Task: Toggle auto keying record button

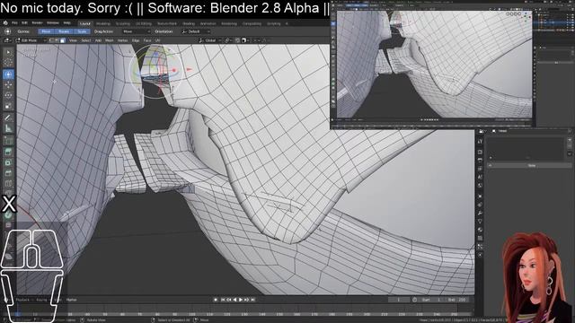Action: pyautogui.click(x=216, y=300)
